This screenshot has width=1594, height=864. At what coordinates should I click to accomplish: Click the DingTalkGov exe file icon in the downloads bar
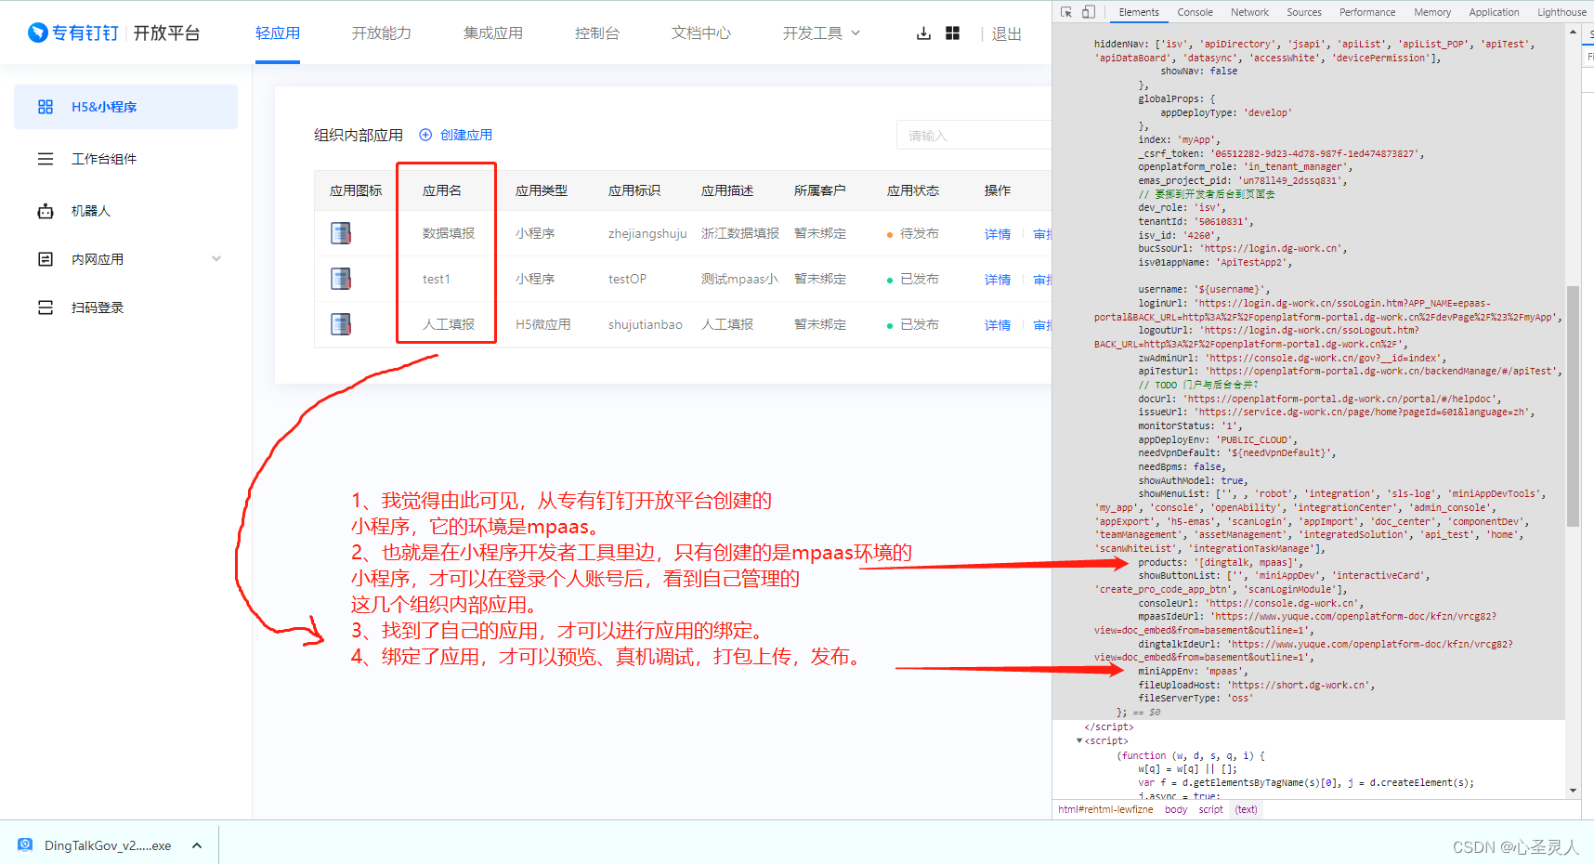point(25,845)
